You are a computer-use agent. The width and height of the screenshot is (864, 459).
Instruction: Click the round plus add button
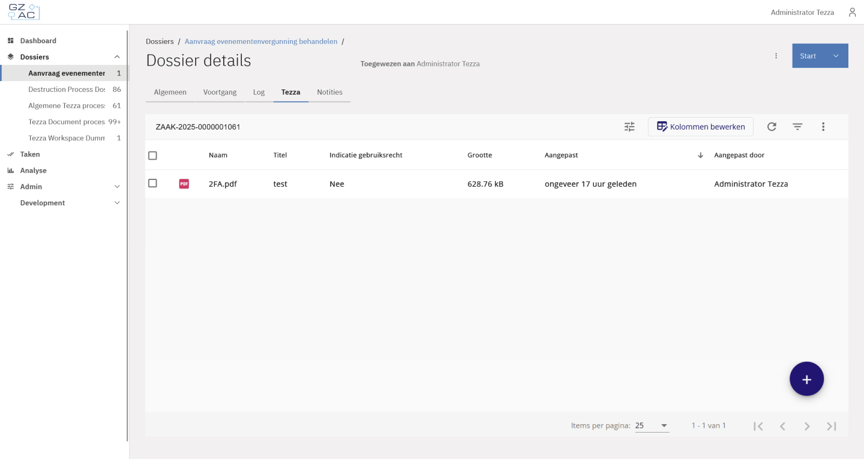(x=806, y=379)
